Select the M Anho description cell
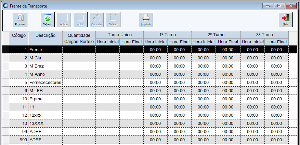Image resolution: width=300 pixels, height=145 pixels. [45, 74]
